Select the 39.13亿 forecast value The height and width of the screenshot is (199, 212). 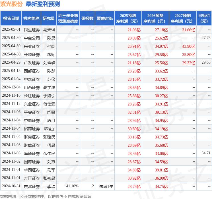[x=161, y=112]
